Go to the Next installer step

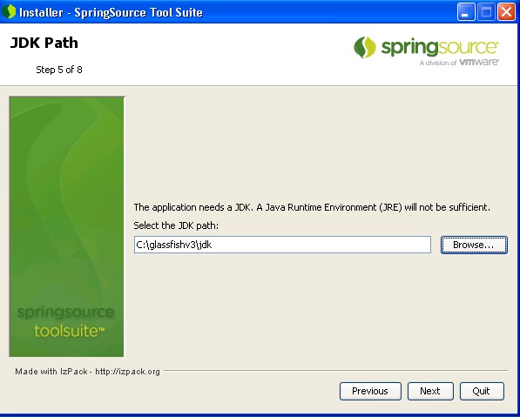click(430, 391)
